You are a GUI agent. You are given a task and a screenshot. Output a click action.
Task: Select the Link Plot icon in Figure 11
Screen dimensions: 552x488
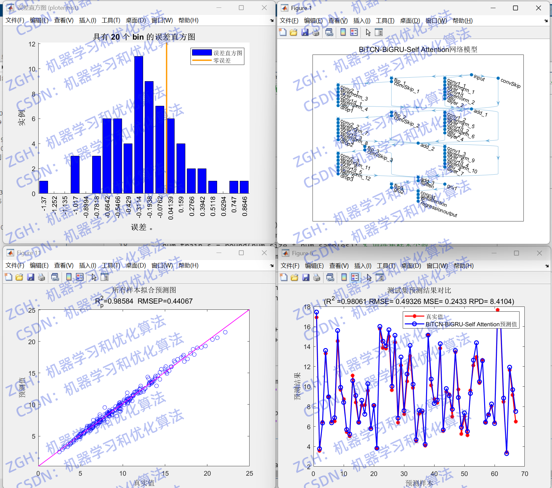pyautogui.click(x=55, y=277)
